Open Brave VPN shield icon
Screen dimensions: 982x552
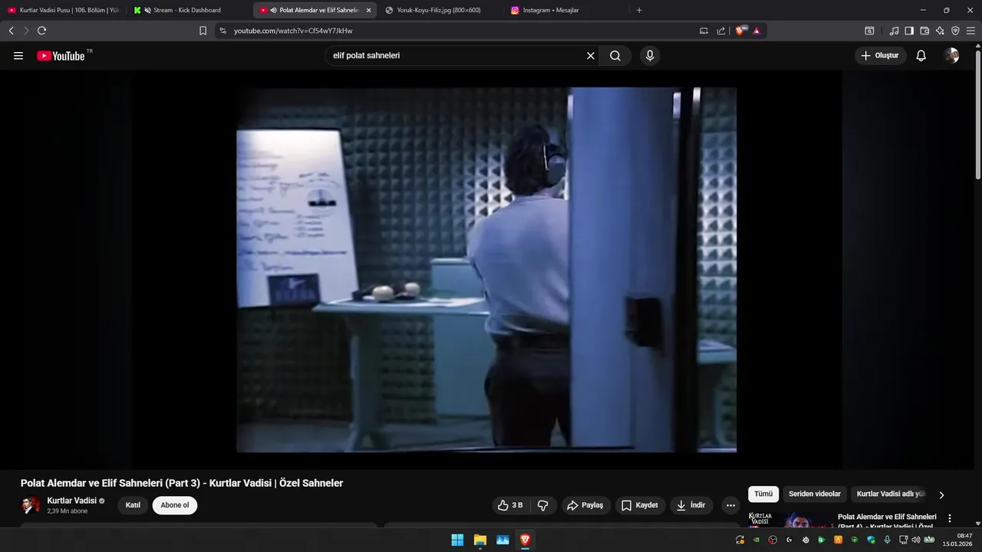click(955, 31)
